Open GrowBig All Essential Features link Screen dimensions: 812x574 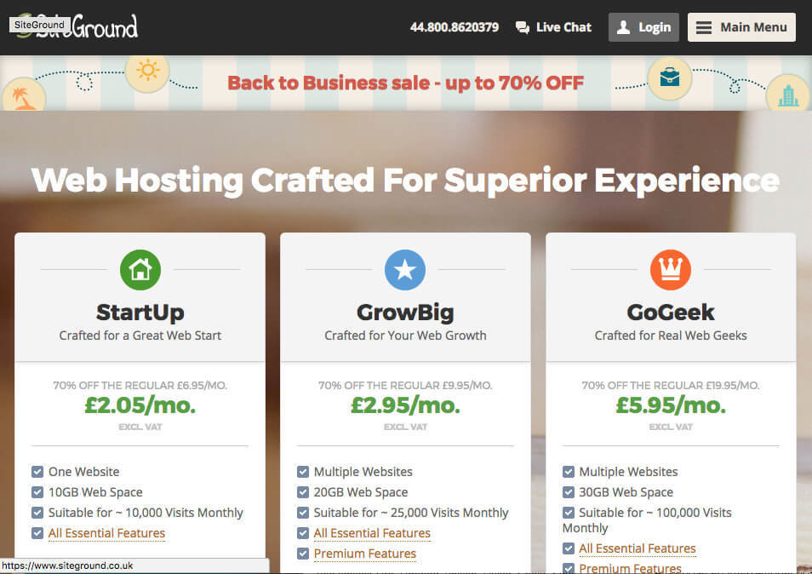372,533
